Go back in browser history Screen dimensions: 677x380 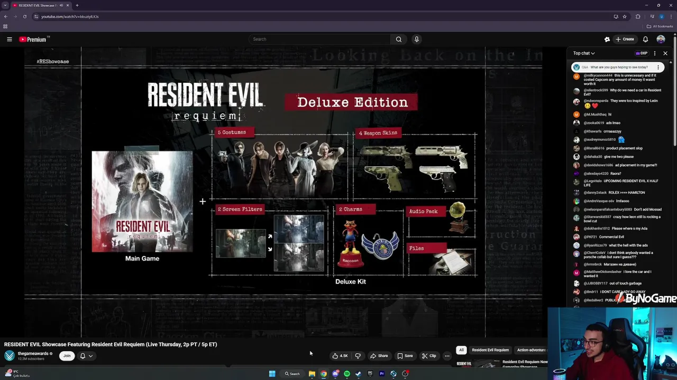[5, 16]
